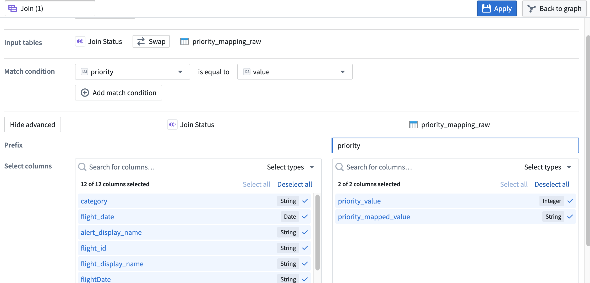Click the Add match condition label
Image resolution: width=590 pixels, height=283 pixels.
tap(124, 92)
